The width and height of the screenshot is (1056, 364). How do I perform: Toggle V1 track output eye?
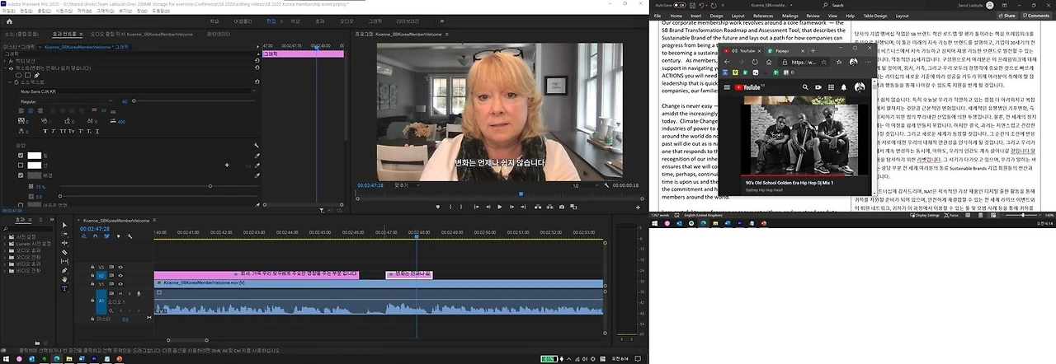point(120,284)
